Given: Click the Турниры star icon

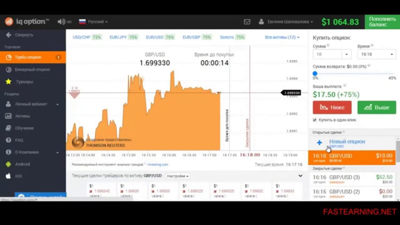Looking at the screenshot, I should (9, 82).
